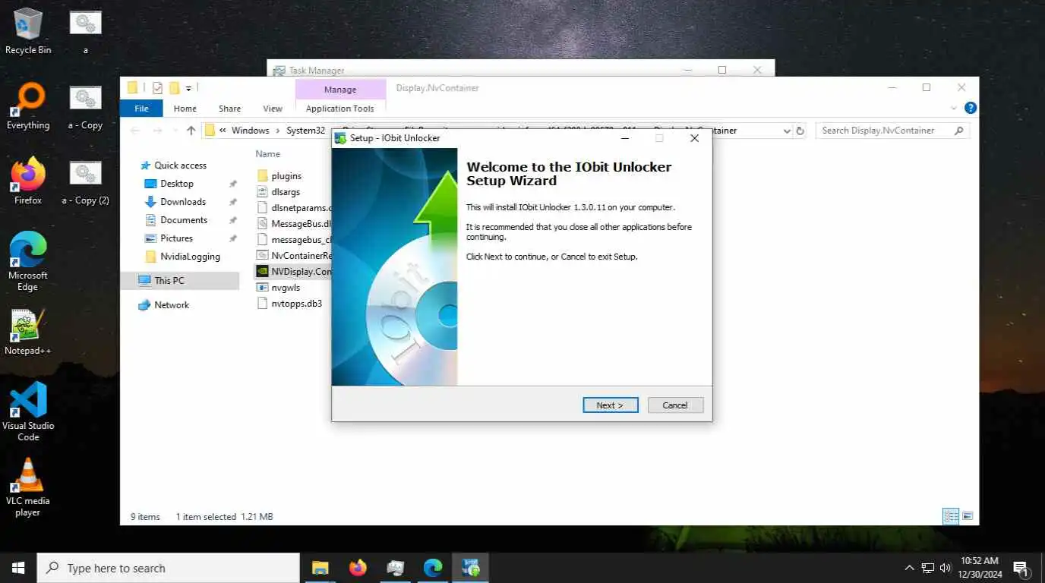Screen dimensions: 1045x583
Task: Open Documents in the navigation pane
Action: coord(184,220)
